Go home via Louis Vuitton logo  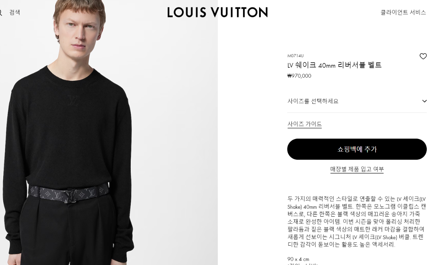click(x=218, y=12)
